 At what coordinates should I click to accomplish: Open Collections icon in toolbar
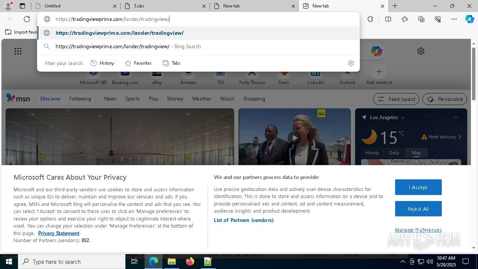[421, 19]
